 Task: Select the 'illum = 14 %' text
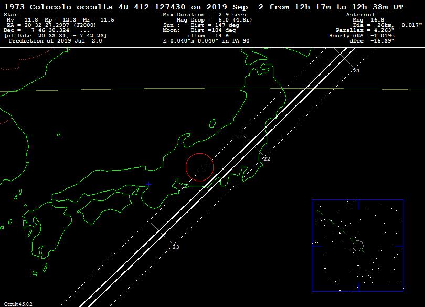pyautogui.click(x=208, y=36)
